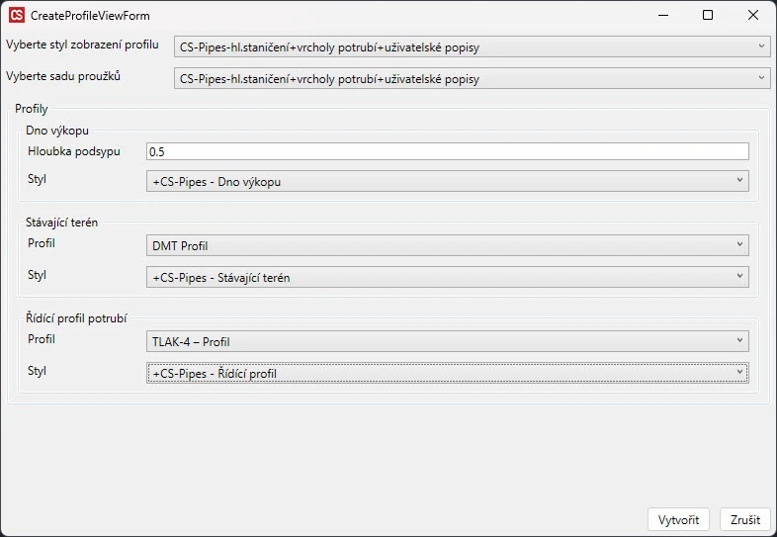
Task: Close the CreateProfileViewForm dialog
Action: 753,16
